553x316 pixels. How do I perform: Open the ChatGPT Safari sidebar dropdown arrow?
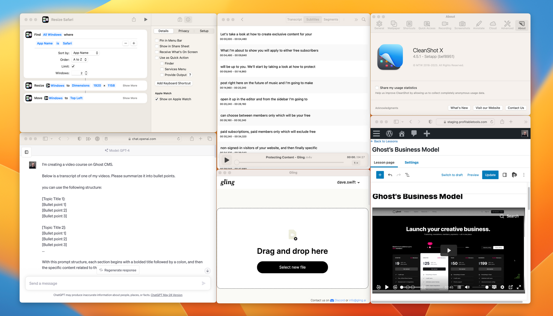pos(52,139)
